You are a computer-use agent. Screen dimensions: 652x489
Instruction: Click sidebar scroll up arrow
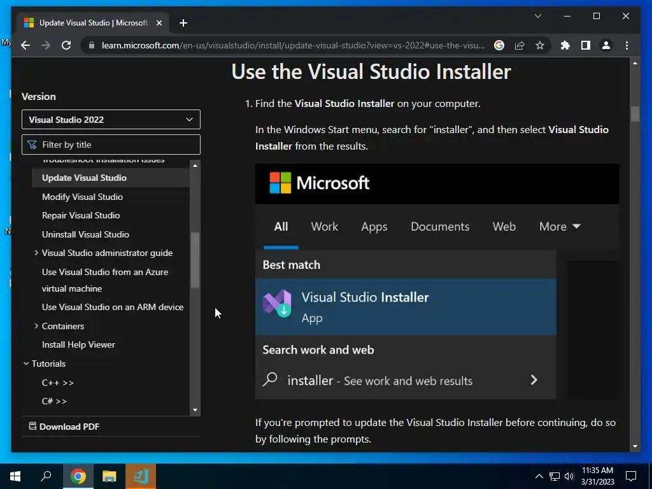coord(195,166)
